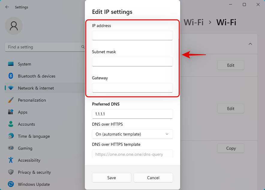Click the Personalization paintbrush icon
The image size is (265, 190).
[11, 100]
